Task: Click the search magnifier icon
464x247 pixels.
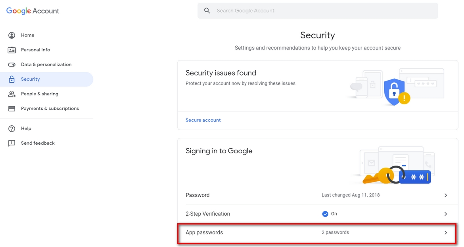Action: 207,11
